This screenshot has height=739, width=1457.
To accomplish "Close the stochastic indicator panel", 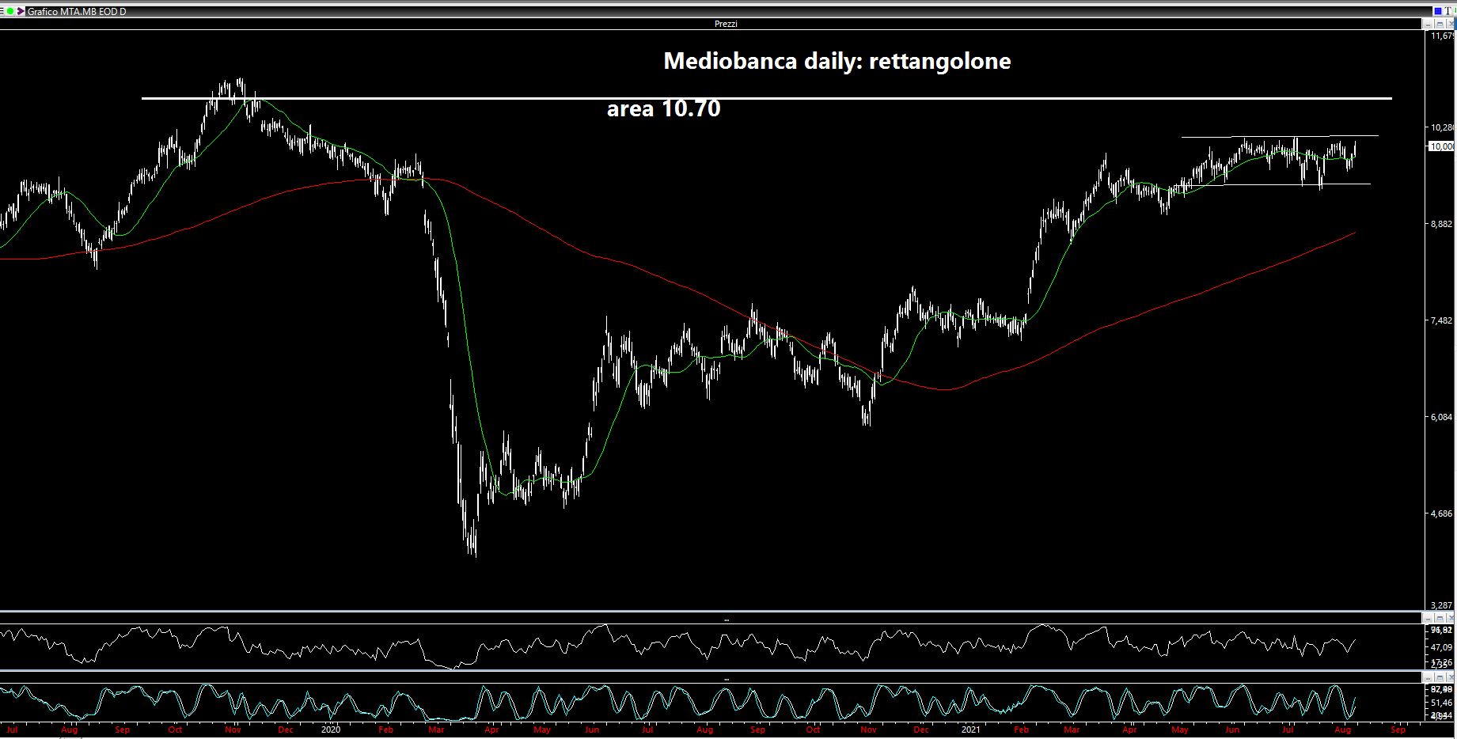I will pos(1451,677).
